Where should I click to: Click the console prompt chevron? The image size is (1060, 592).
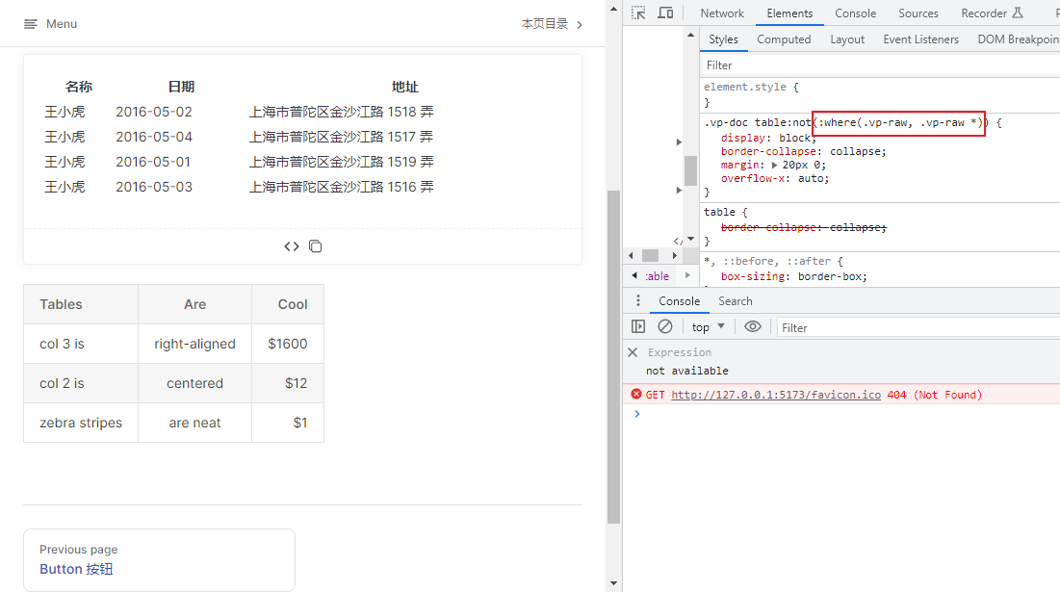point(636,414)
